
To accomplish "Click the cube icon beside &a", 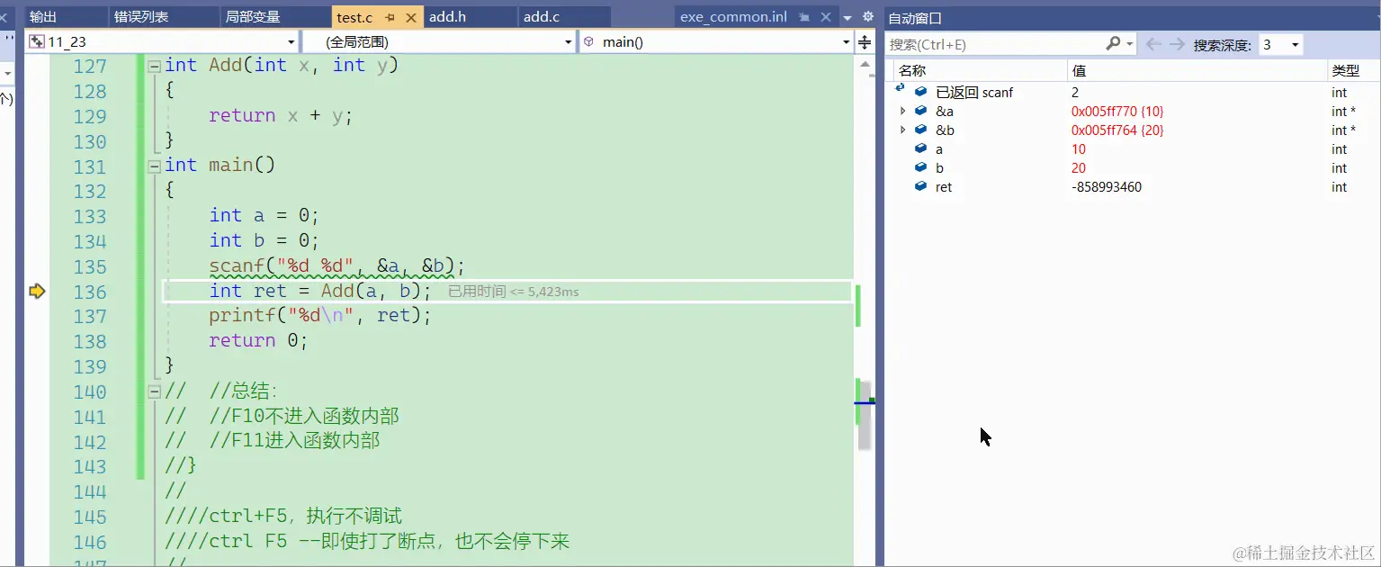I will click(920, 111).
